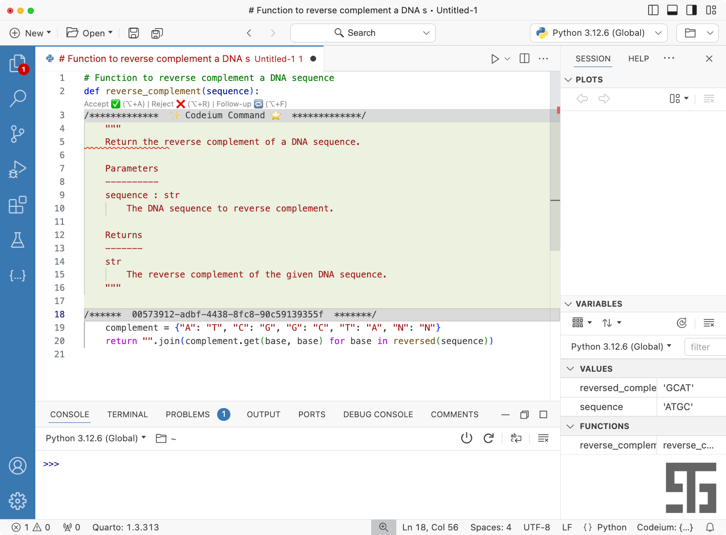This screenshot has width=726, height=535.
Task: Focus the variables filter field
Action: pyautogui.click(x=705, y=347)
